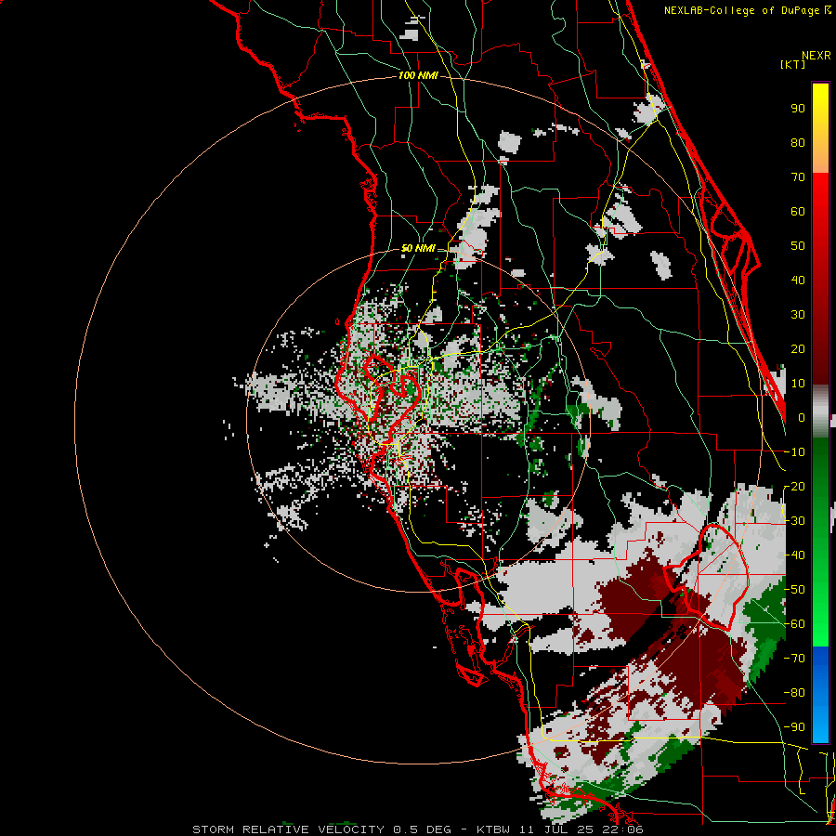Click the NEXR label above the color scale
Viewport: 836px width, 836px height.
[x=816, y=56]
